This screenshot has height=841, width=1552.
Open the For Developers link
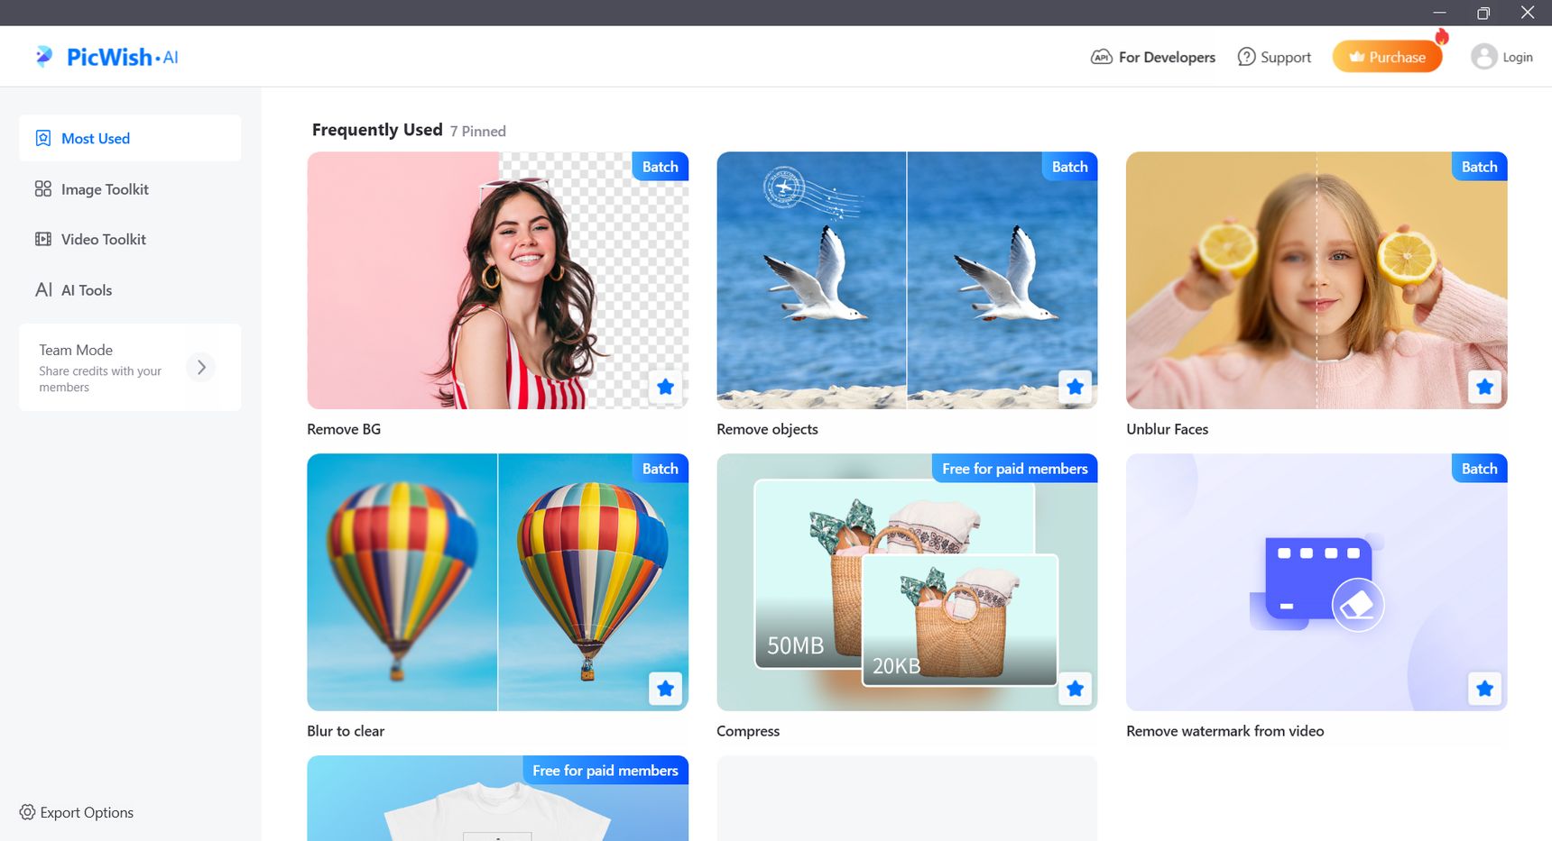[x=1153, y=57]
